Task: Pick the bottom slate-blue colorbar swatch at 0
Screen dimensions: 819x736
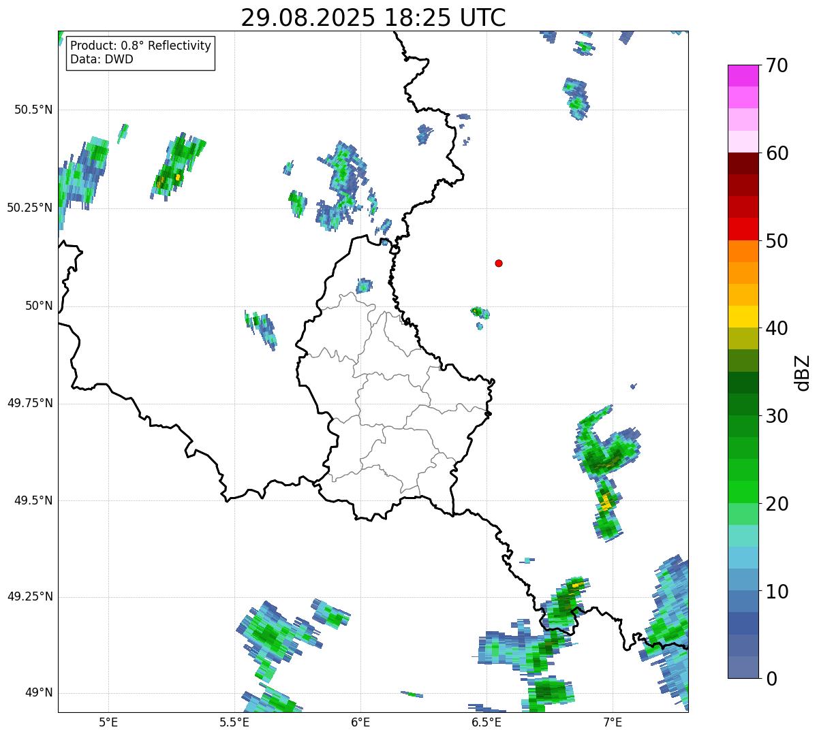Action: (743, 667)
